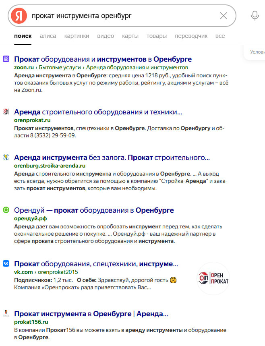Click the prokat156.ru favicon icon
Viewport: 265px width, 346px height.
[x=6, y=313]
